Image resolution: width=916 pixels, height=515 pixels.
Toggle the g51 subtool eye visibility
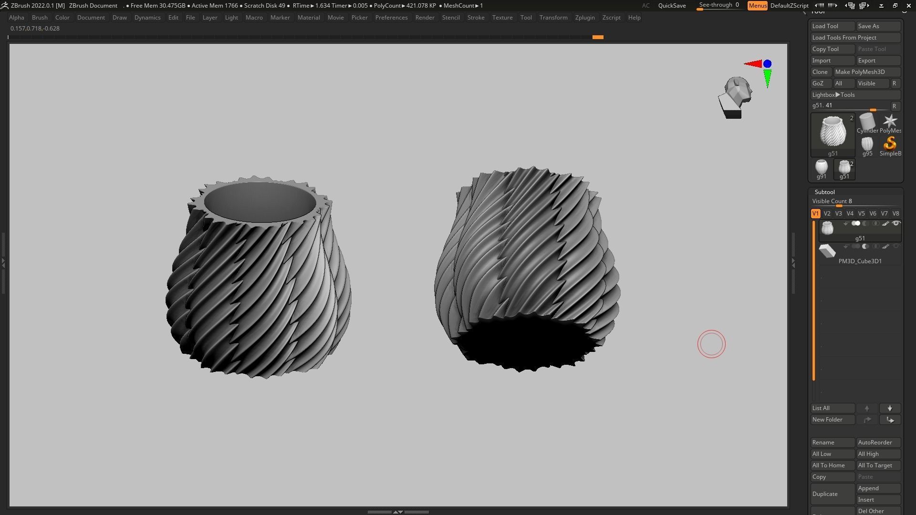(896, 224)
